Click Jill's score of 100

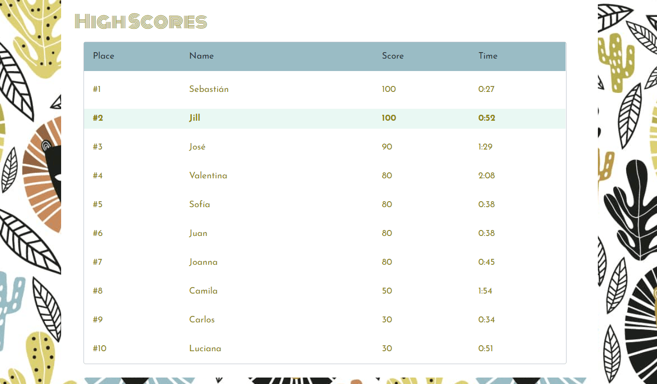(x=389, y=118)
